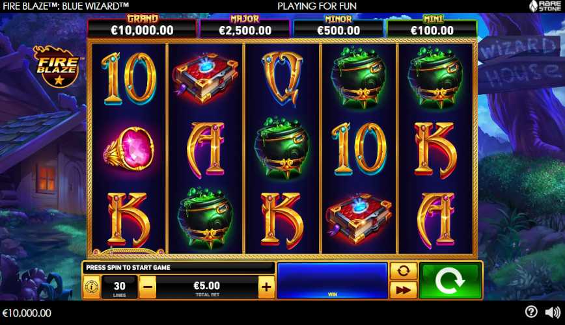
Task: Click the Mini jackpot €100.00 display
Action: (x=432, y=26)
